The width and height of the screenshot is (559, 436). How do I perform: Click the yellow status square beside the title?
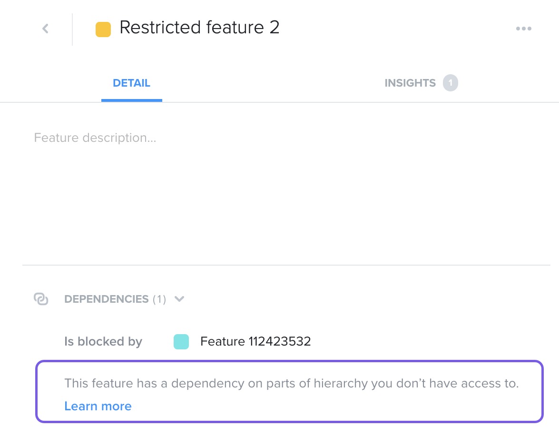(x=103, y=29)
